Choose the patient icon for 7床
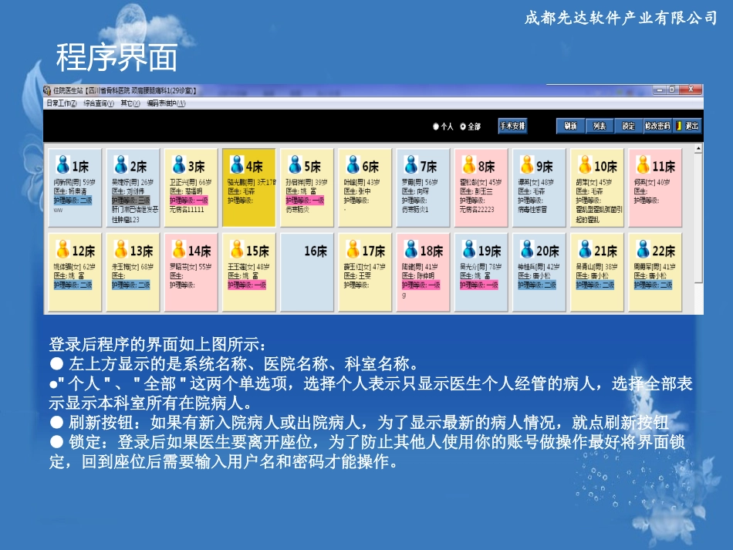This screenshot has width=733, height=550. click(411, 165)
